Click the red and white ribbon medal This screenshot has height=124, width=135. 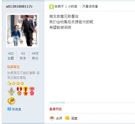point(19,91)
